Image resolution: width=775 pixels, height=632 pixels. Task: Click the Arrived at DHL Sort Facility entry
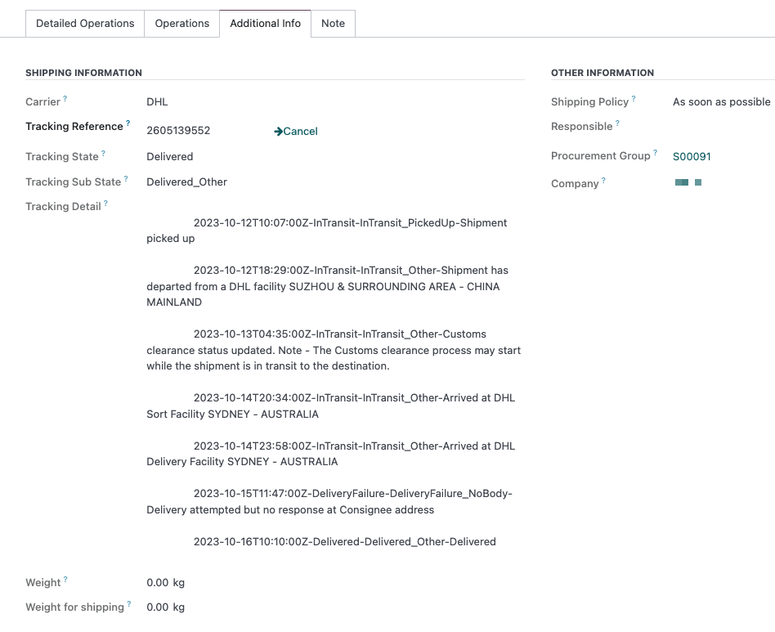pyautogui.click(x=330, y=406)
